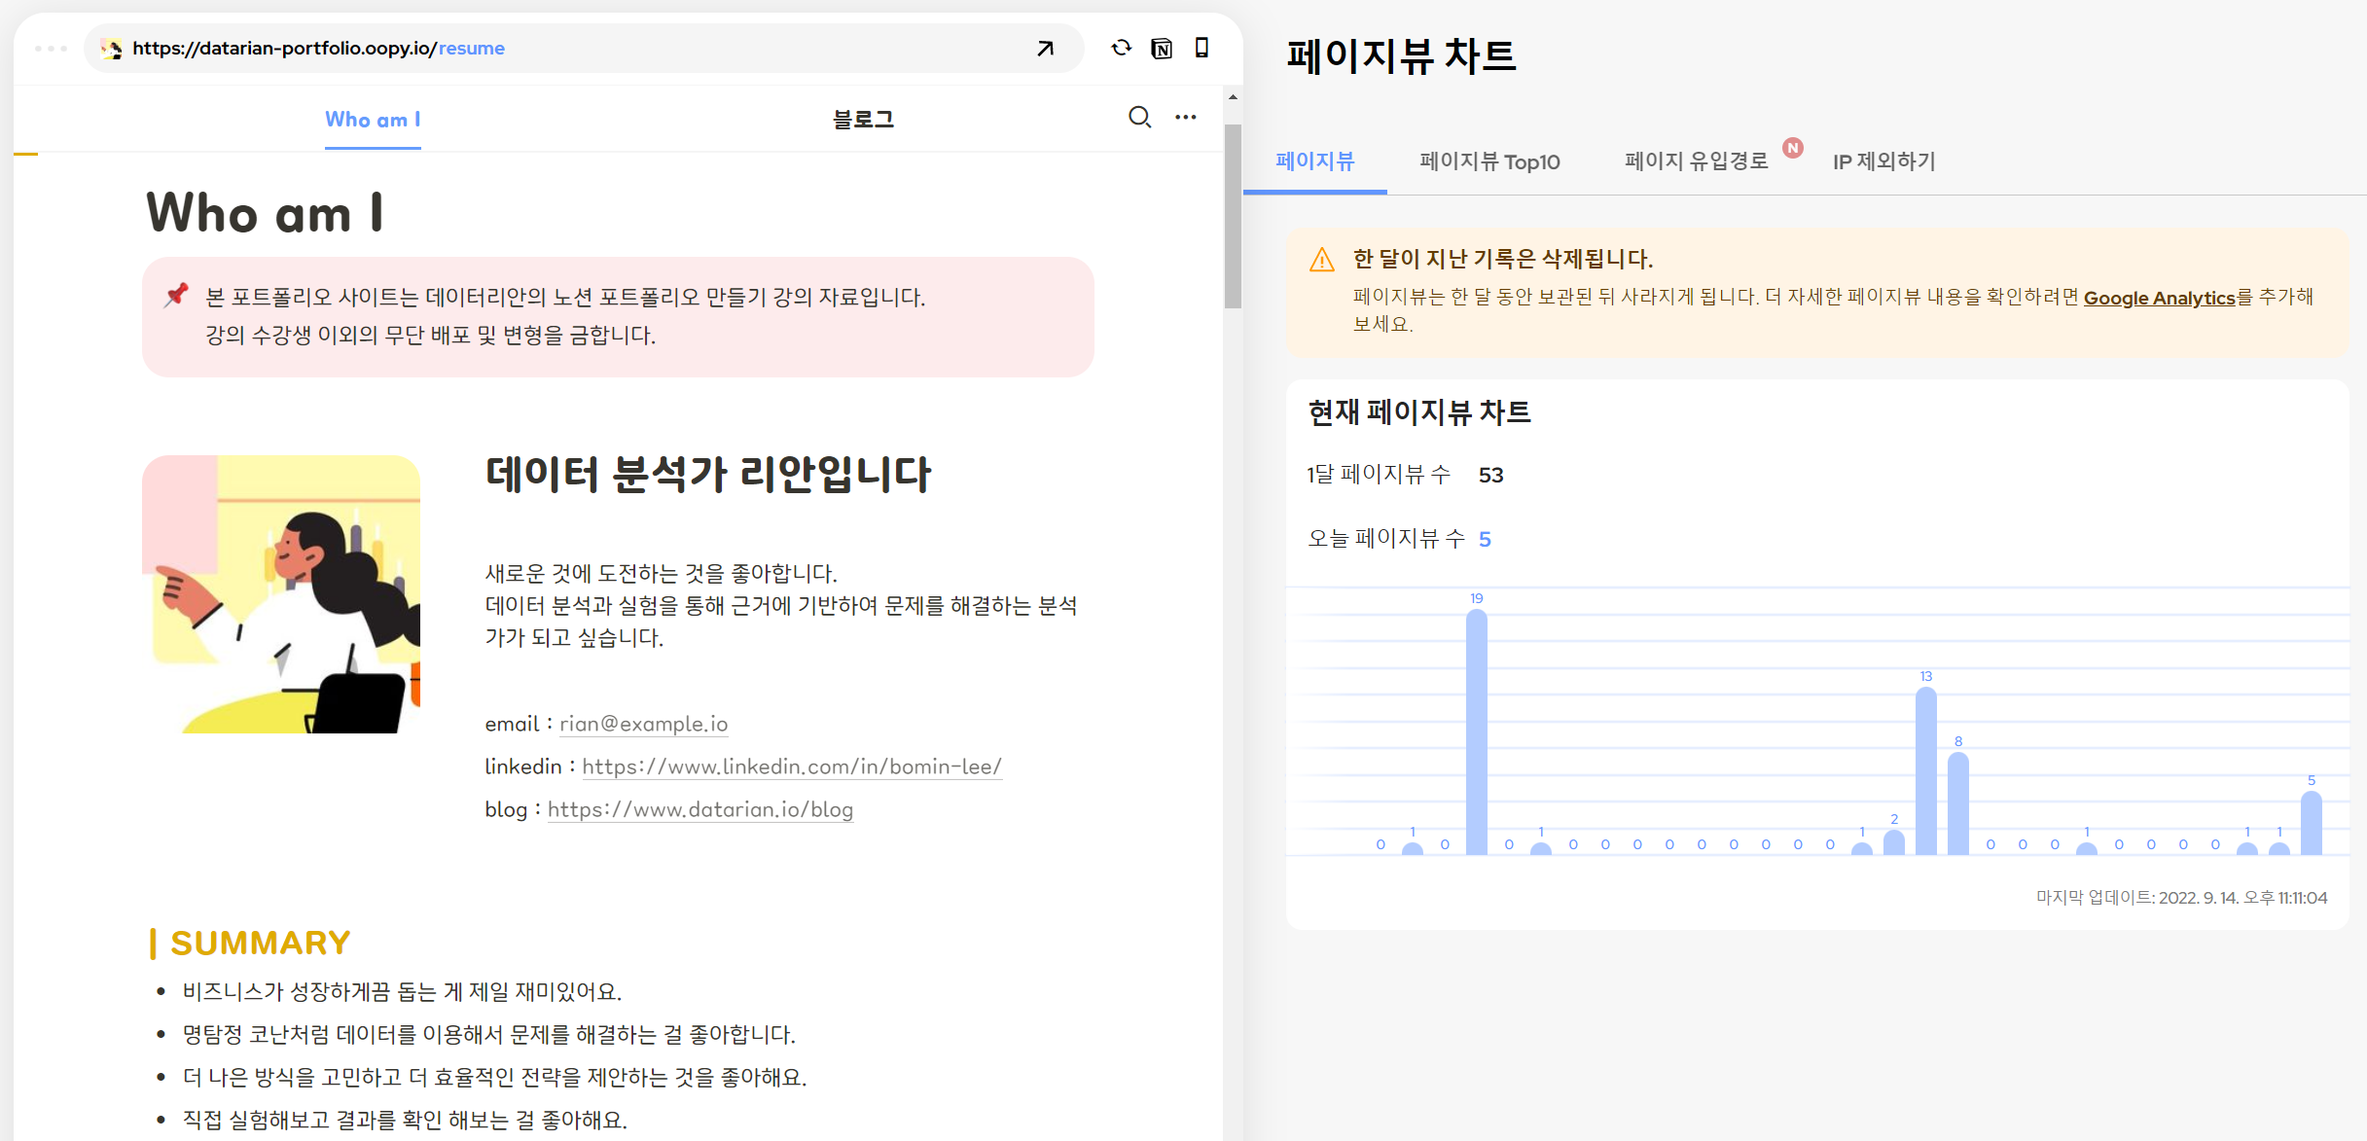Screen dimensions: 2367x1141
Task: Click the refresh preview icon
Action: [1122, 48]
